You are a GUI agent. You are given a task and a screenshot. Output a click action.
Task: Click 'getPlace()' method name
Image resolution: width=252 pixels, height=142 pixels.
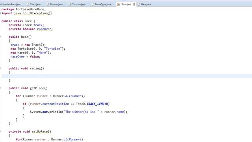[x=39, y=88]
